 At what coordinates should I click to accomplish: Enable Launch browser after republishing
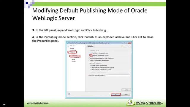(89, 60)
